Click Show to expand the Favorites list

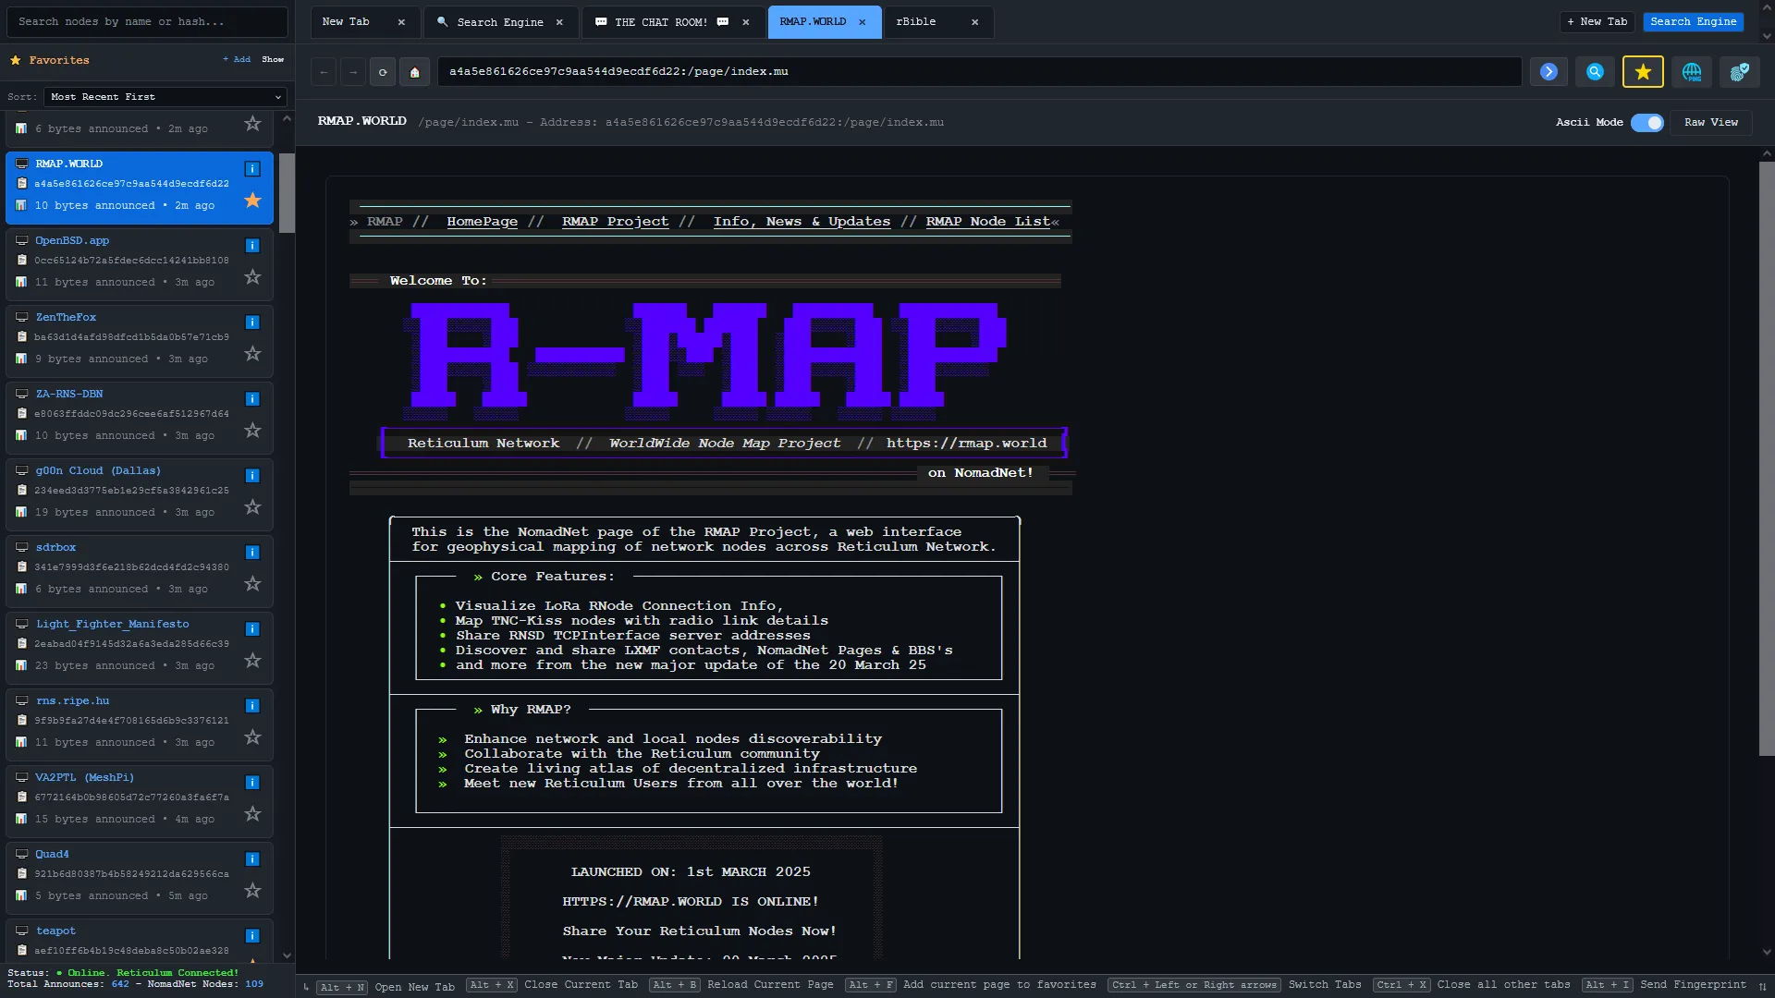tap(273, 59)
